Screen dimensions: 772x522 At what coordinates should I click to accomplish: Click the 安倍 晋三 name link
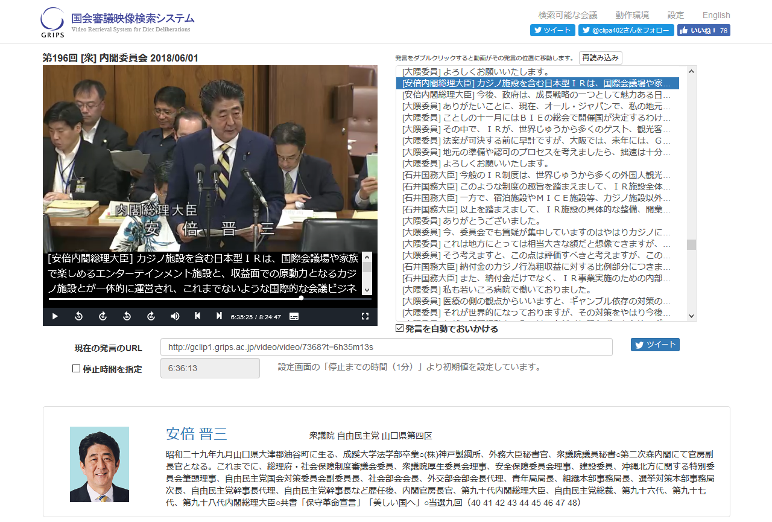(x=197, y=433)
